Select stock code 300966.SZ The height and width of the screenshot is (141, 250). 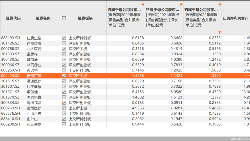pyautogui.click(x=10, y=65)
